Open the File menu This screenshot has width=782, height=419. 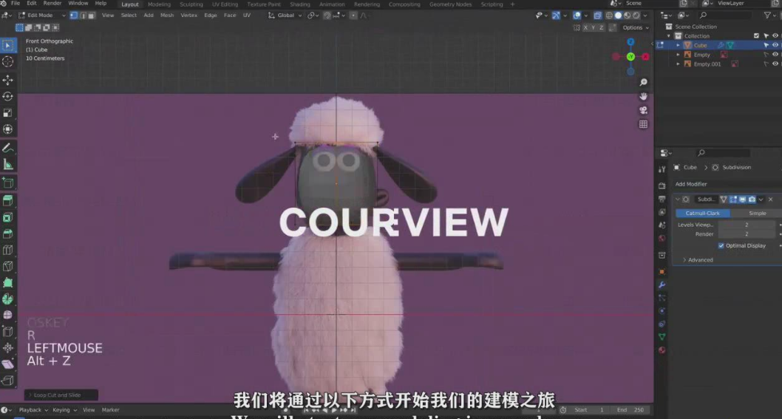[x=16, y=4]
